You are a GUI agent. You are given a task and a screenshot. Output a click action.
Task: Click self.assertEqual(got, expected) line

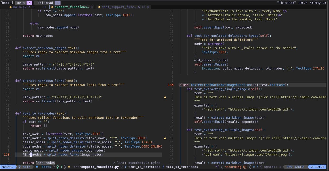223,28
